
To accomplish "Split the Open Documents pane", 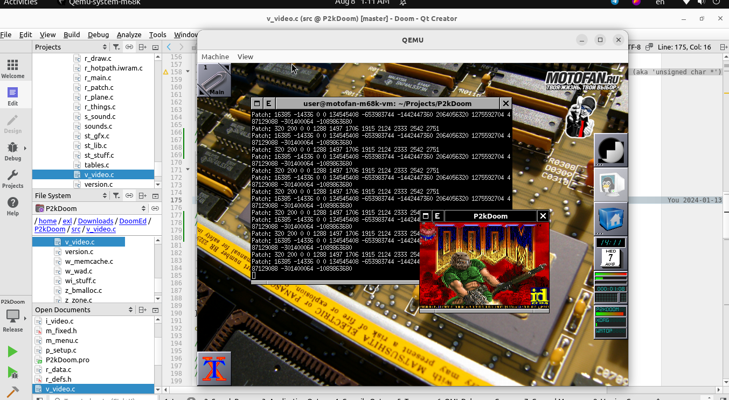I will click(x=142, y=310).
